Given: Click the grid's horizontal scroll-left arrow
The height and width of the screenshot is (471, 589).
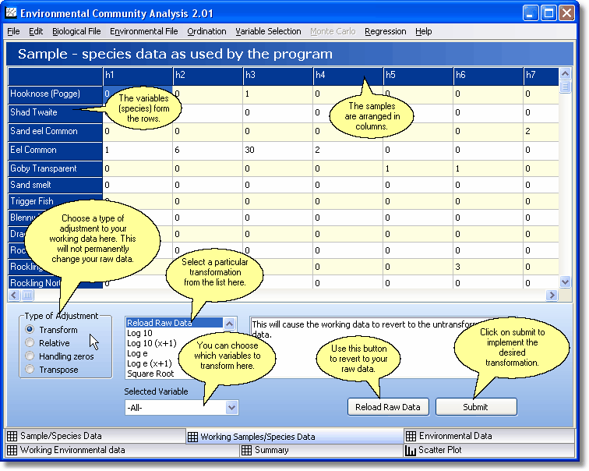Looking at the screenshot, I should click(14, 296).
